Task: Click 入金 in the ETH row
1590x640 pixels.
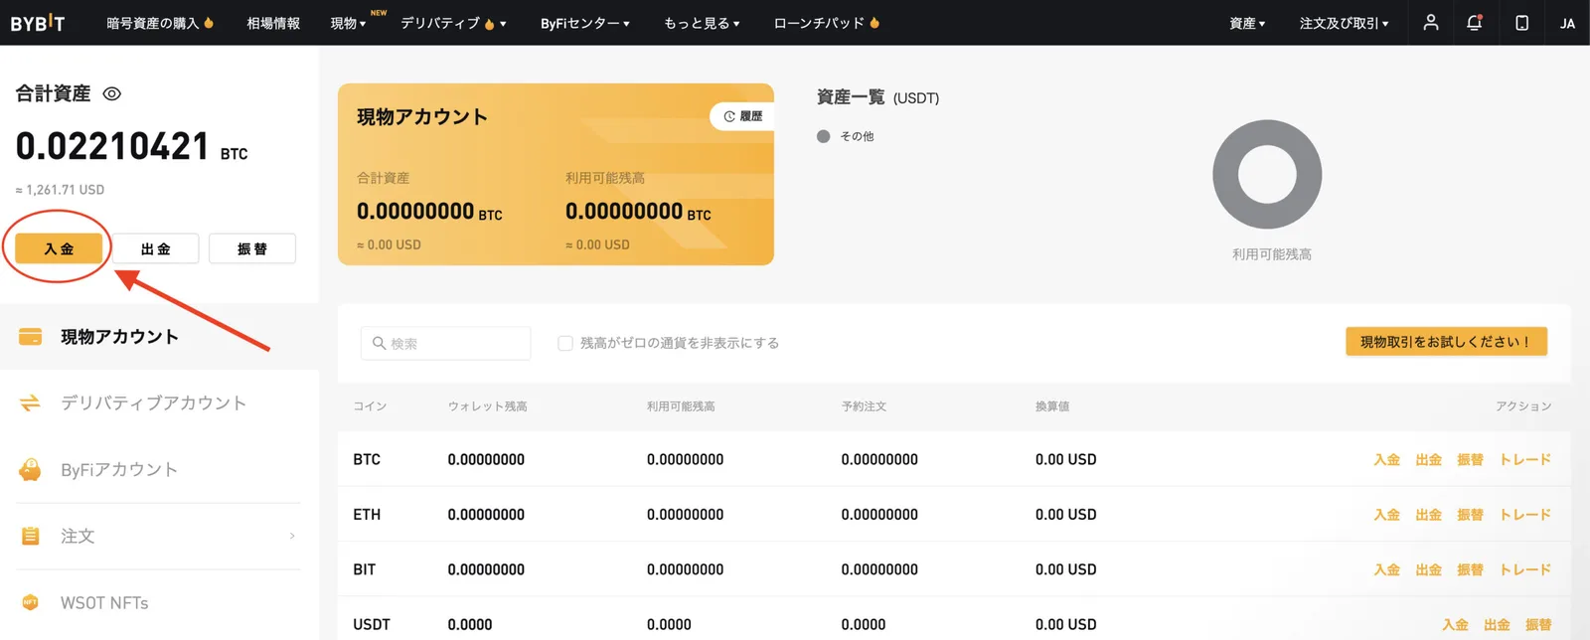Action: click(x=1386, y=515)
